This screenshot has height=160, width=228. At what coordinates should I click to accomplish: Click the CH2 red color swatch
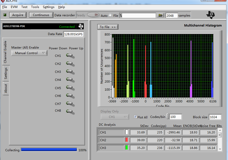pyautogui.click(x=127, y=140)
